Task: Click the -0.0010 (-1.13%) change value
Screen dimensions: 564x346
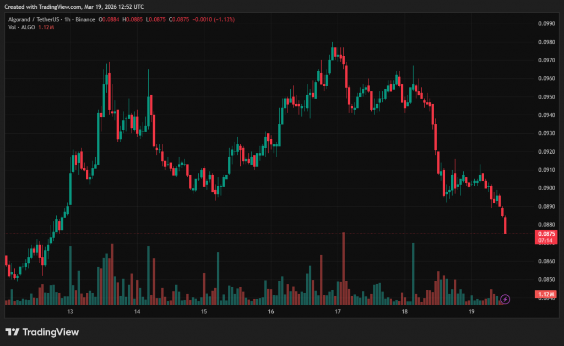Action: point(214,19)
